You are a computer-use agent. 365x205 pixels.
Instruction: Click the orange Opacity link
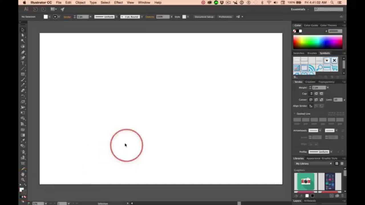(150, 17)
